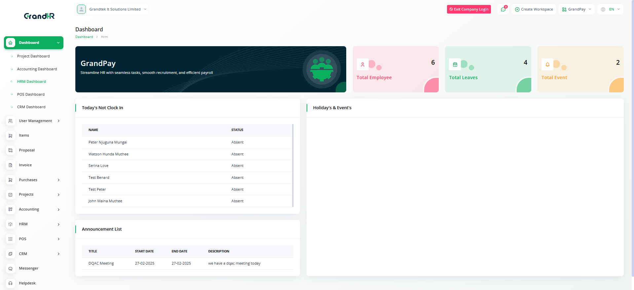Click the chat notifications icon in header

pos(503,9)
